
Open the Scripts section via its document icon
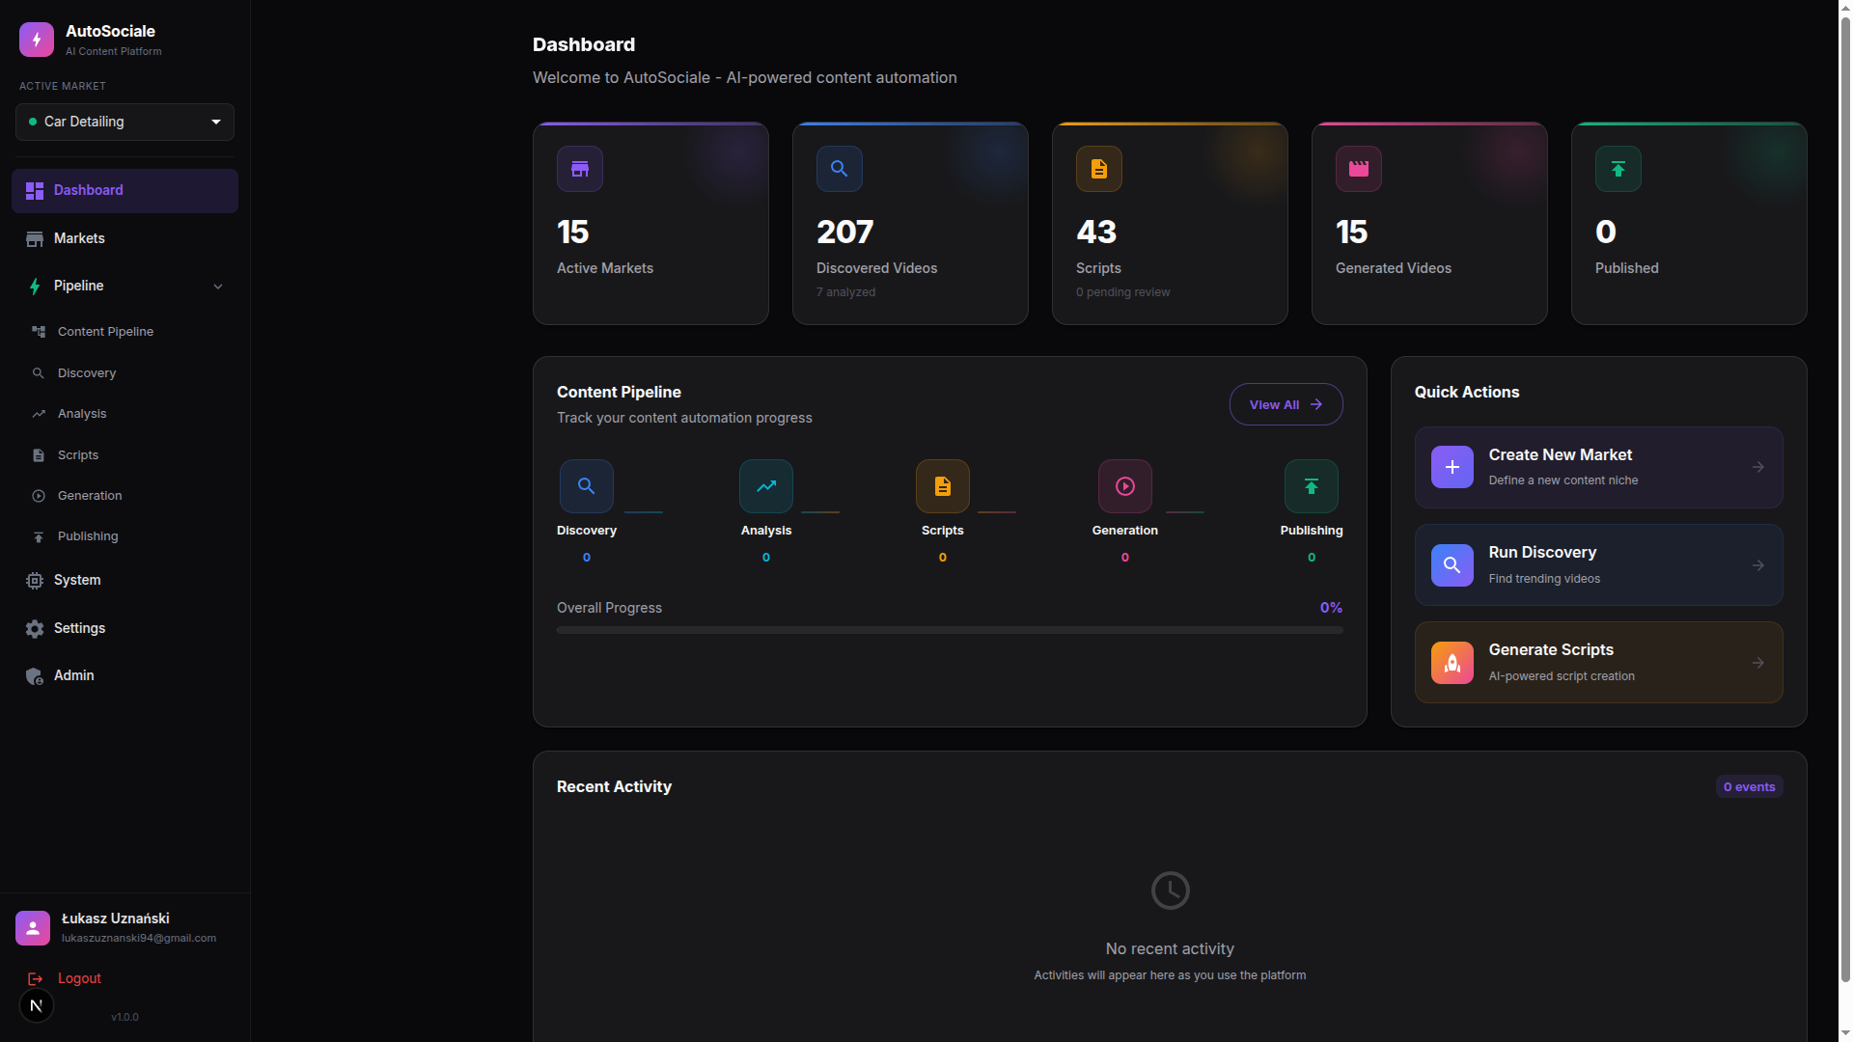39,454
